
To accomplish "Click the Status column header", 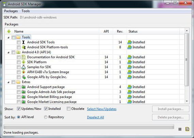I will coord(153,32).
